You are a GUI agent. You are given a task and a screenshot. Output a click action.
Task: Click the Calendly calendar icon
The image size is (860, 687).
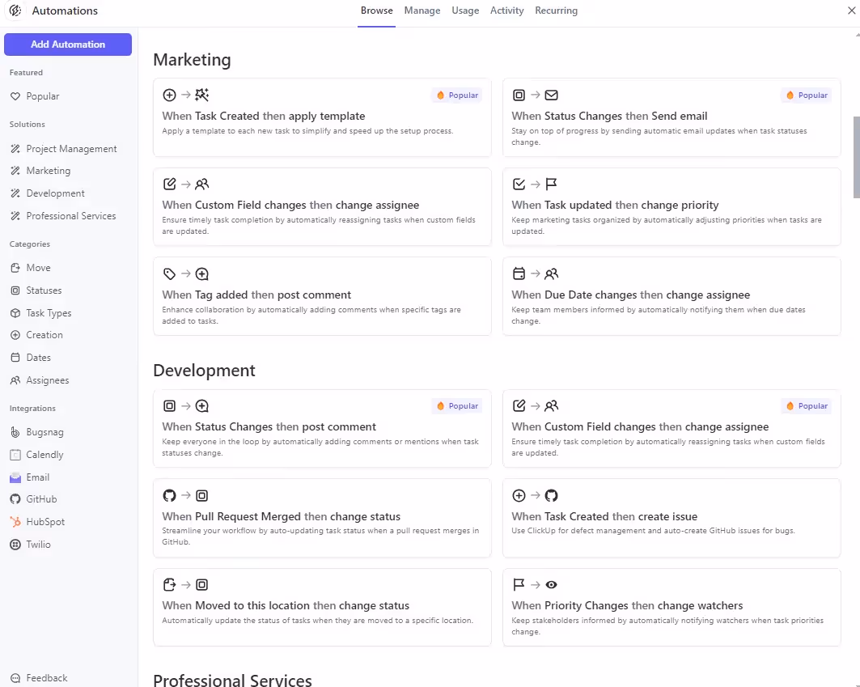(15, 455)
